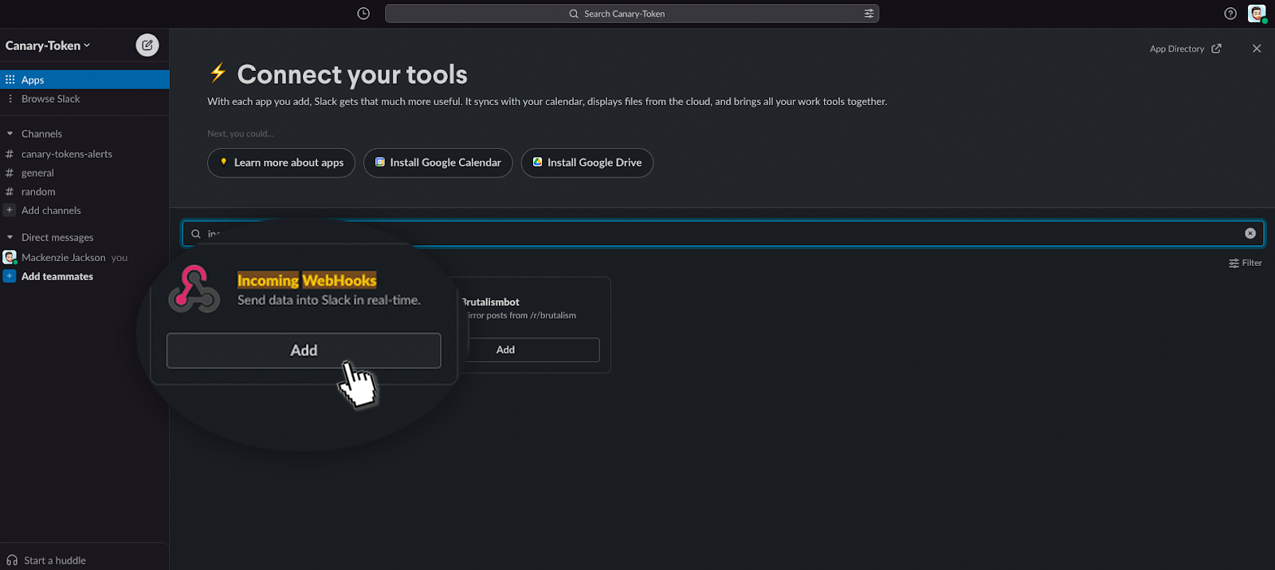Open the Filter options
1275x570 pixels.
point(1246,263)
